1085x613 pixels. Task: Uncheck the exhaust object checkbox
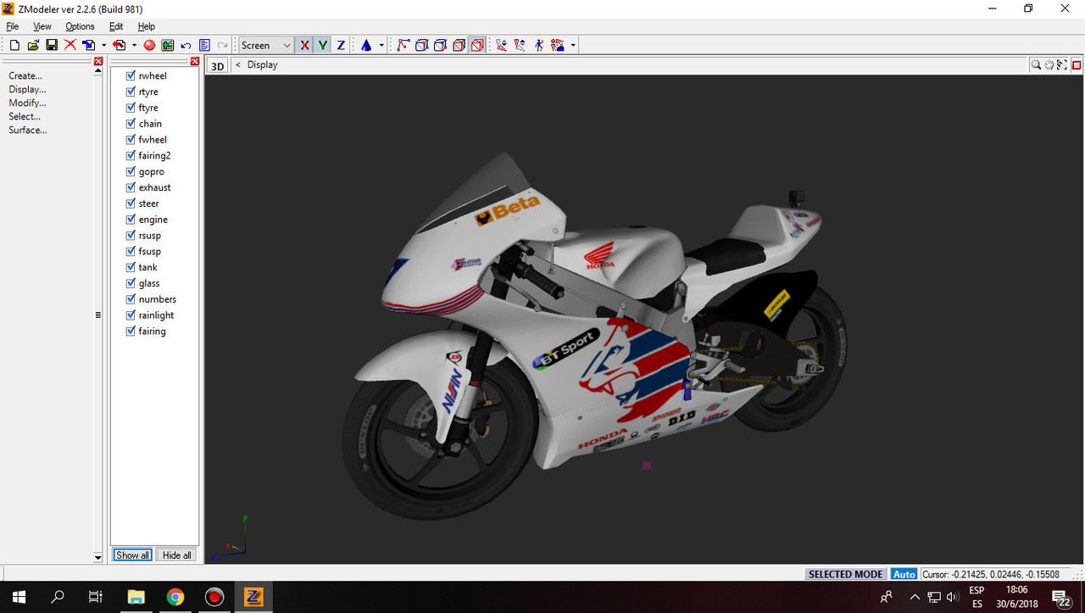[131, 187]
